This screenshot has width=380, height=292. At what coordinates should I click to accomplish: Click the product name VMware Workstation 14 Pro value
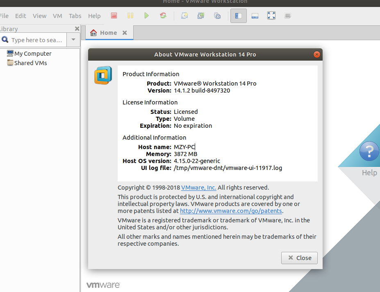coord(215,84)
